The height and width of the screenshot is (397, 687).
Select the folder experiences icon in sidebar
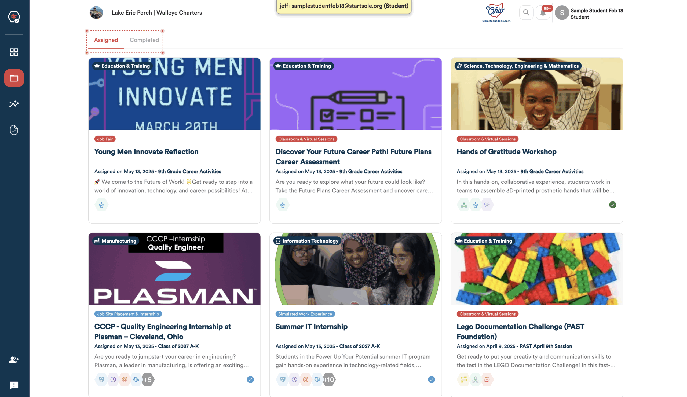14,78
